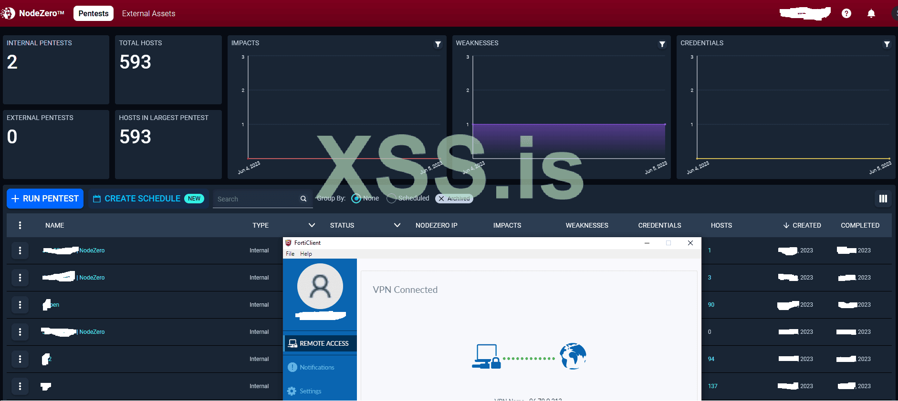898x401 pixels.
Task: Open the Credentials chart filter
Action: (x=887, y=44)
